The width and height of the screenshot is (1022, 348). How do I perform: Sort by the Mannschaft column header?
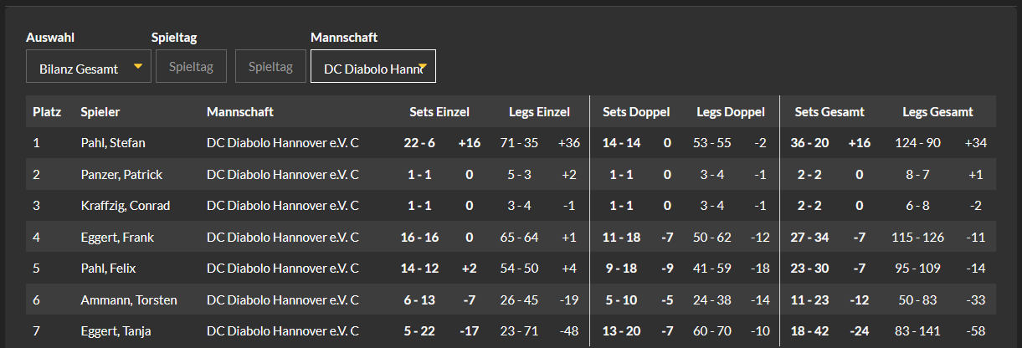pos(240,111)
